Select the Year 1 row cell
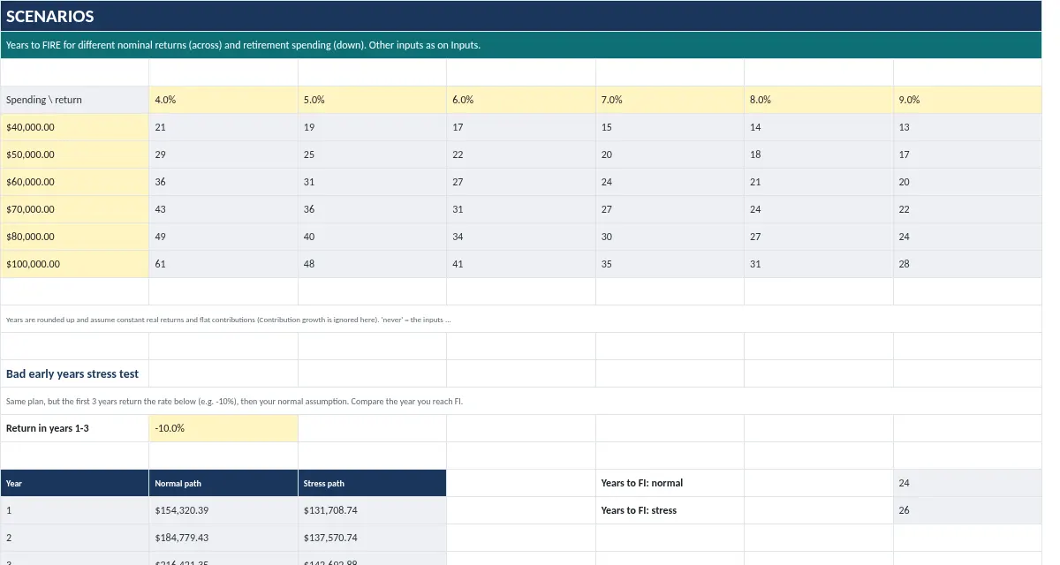The image size is (1060, 565). tap(75, 510)
